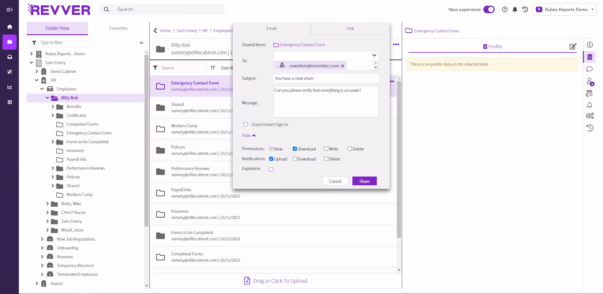This screenshot has width=603, height=294.
Task: Click the Cancel button
Action: click(335, 181)
